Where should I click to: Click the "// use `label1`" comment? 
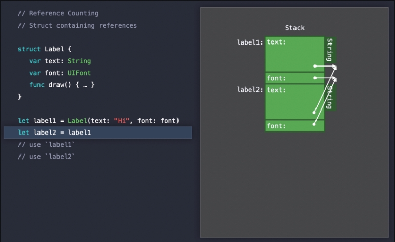(46, 145)
